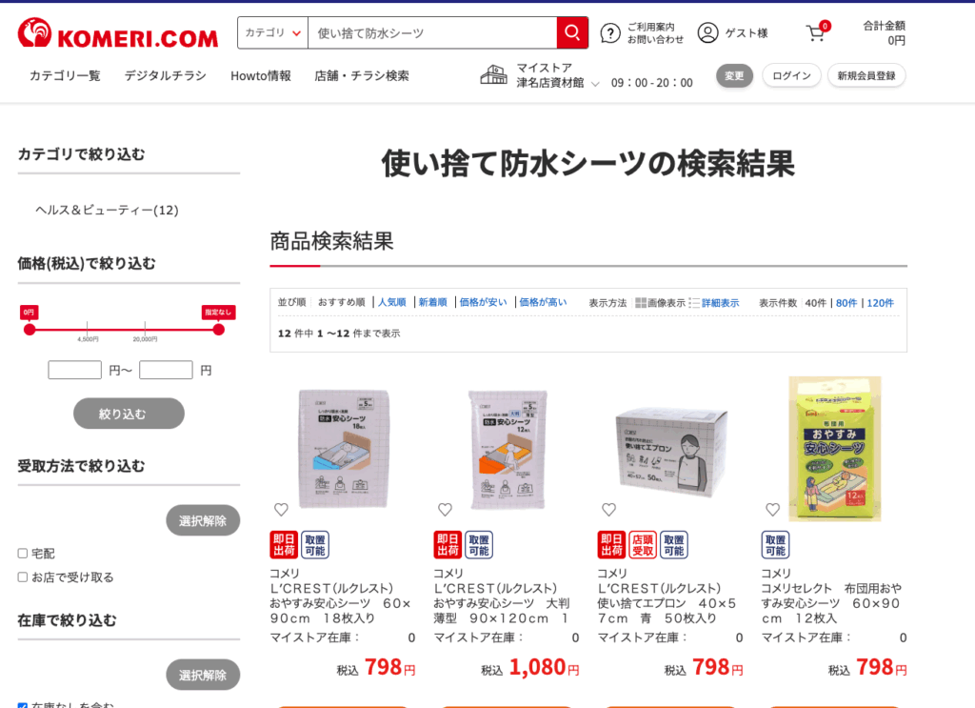Open the カテゴリ dropdown in search bar
Image resolution: width=975 pixels, height=708 pixels.
click(x=273, y=33)
